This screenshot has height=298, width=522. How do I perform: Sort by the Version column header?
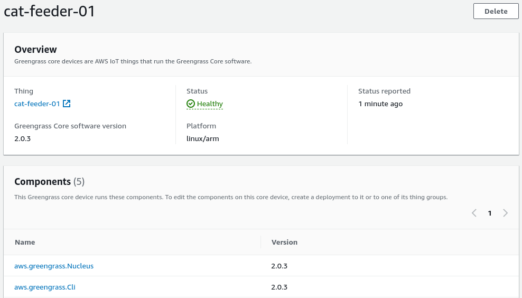tap(284, 242)
